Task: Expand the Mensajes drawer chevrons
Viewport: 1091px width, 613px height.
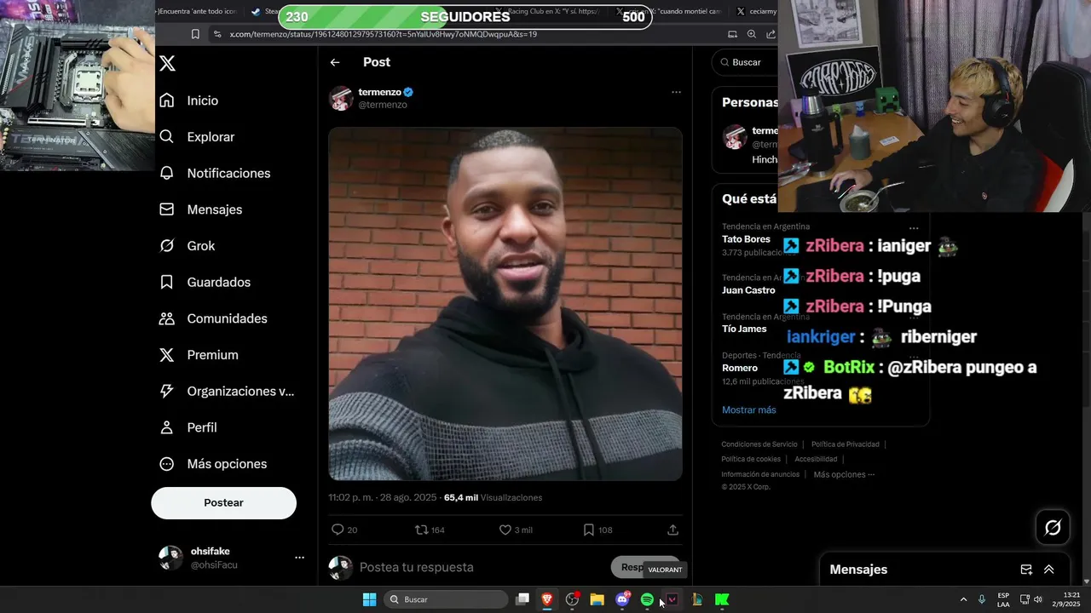Action: pyautogui.click(x=1048, y=570)
